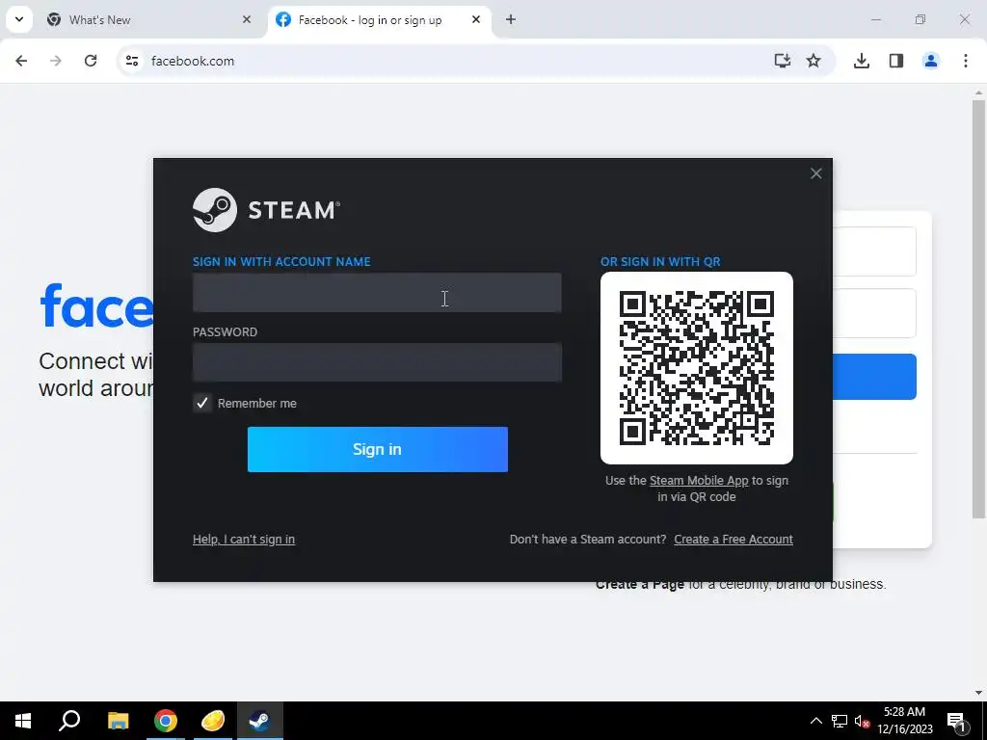Switch to the What's New tab
Viewport: 987px width, 740px height.
(x=149, y=20)
